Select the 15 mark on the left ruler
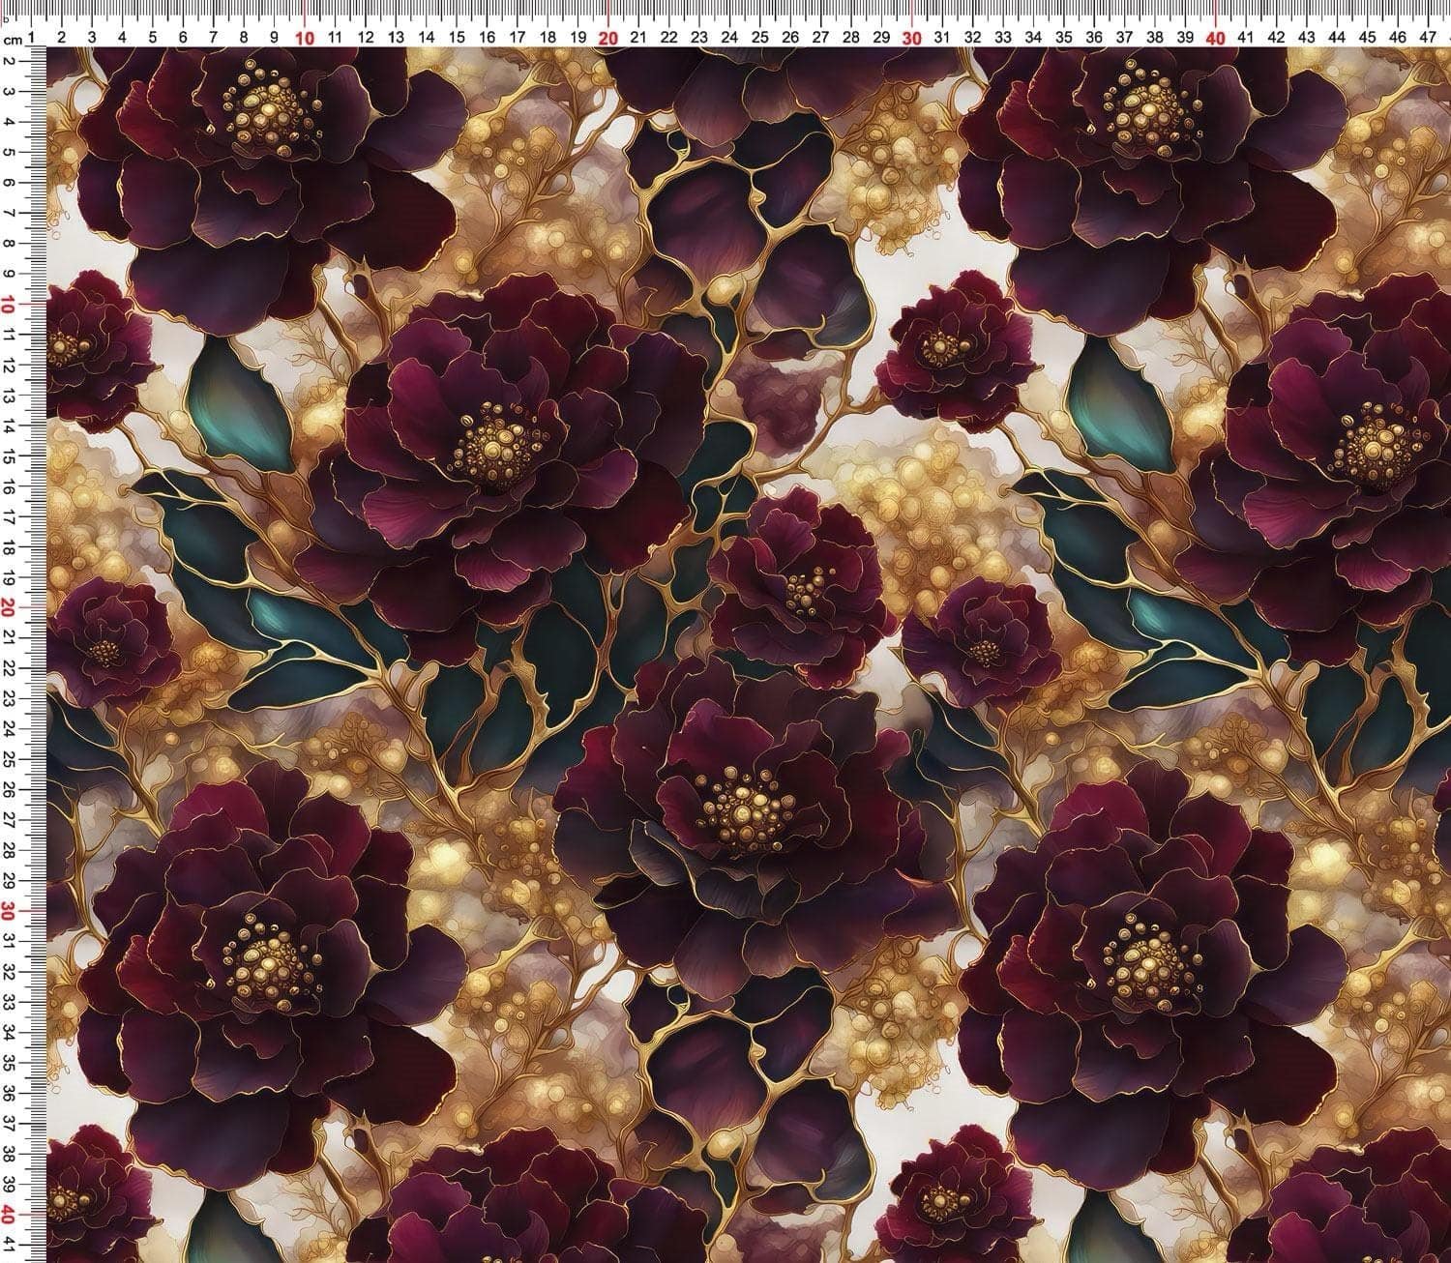 point(9,456)
